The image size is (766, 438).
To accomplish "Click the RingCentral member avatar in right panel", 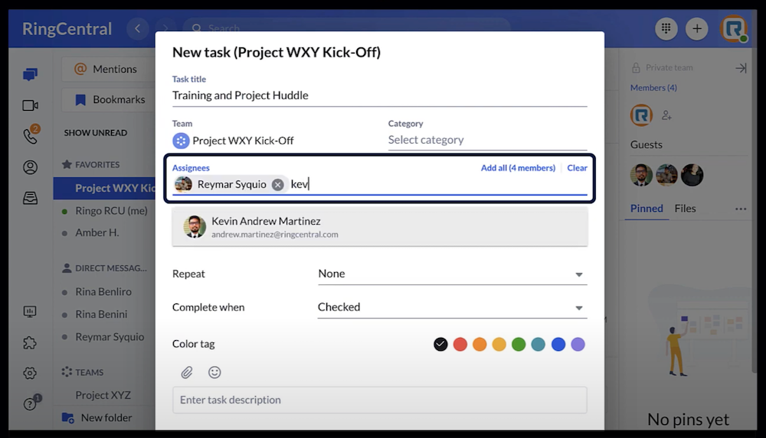I will pyautogui.click(x=641, y=115).
